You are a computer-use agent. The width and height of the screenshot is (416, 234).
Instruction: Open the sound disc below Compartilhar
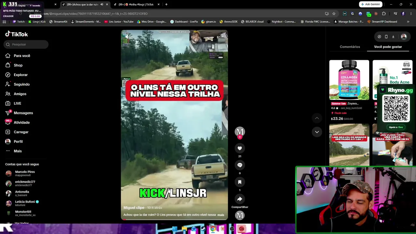click(240, 215)
